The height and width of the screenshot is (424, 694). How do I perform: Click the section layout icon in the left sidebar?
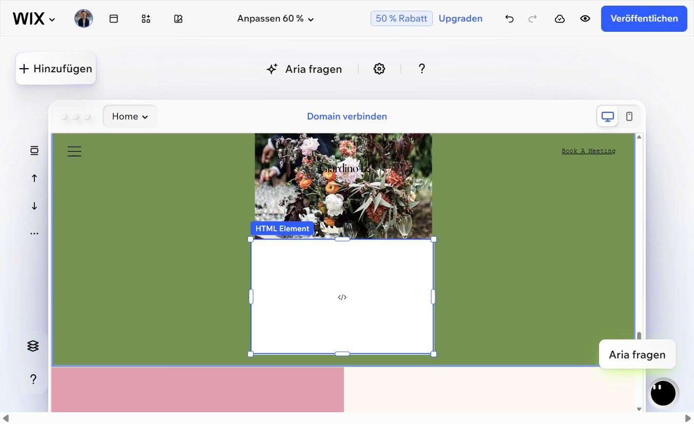pyautogui.click(x=34, y=150)
